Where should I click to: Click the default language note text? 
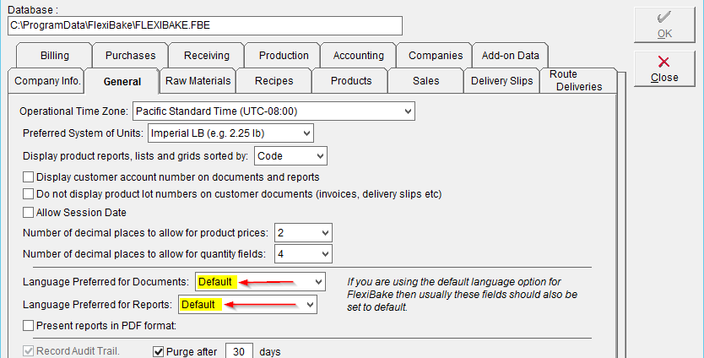[462, 295]
